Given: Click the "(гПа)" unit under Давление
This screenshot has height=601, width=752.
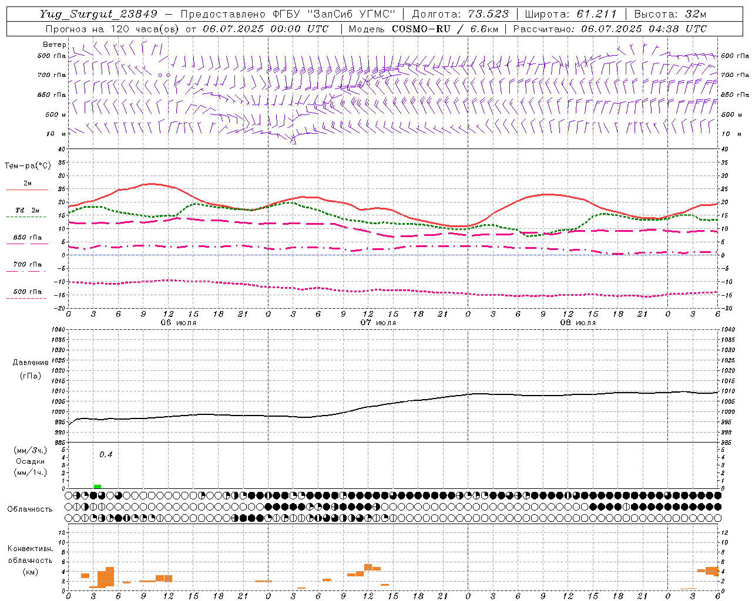Looking at the screenshot, I should coord(31,376).
